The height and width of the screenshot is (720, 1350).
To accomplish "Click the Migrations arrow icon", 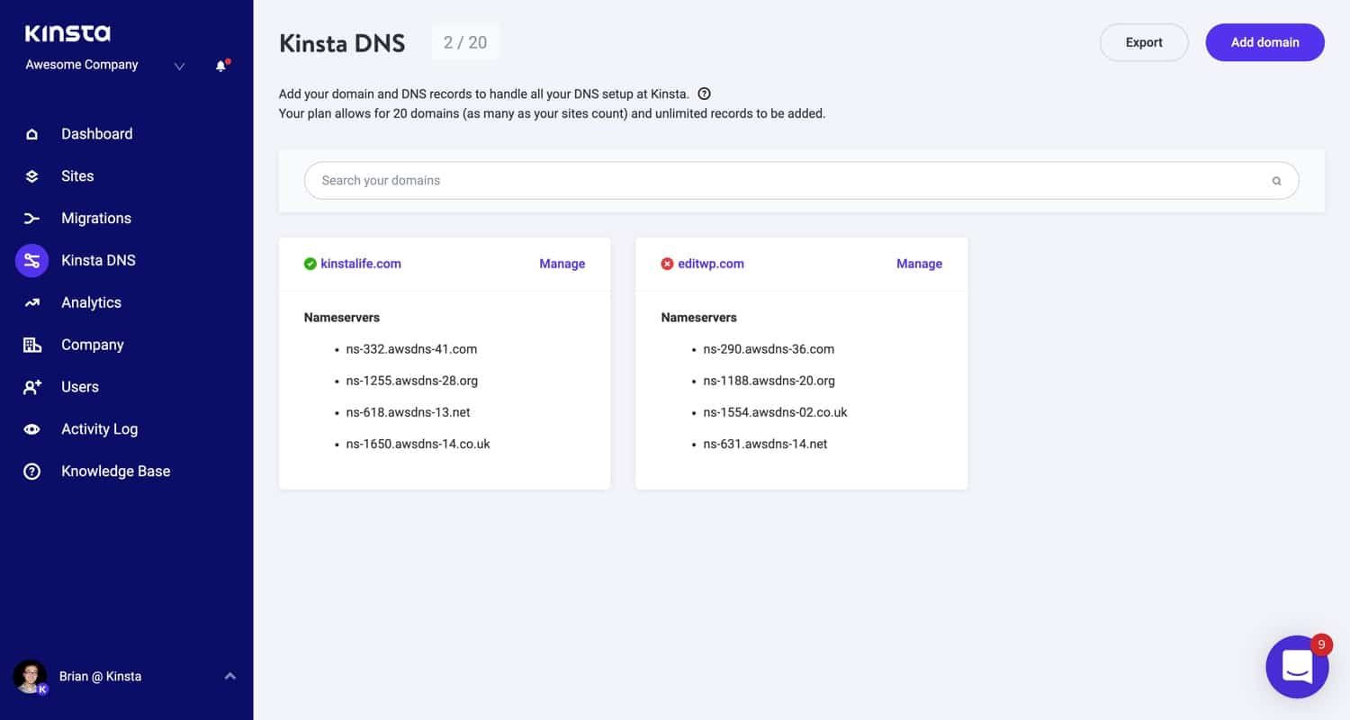I will (x=31, y=219).
